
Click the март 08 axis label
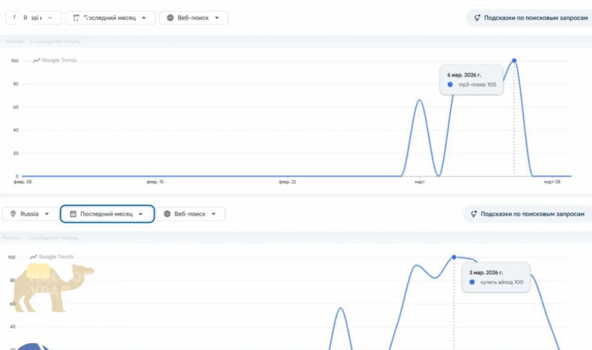552,182
